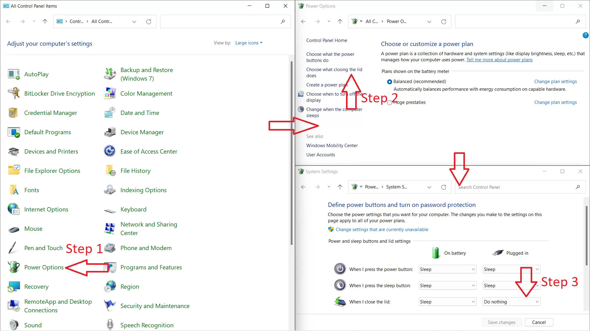Click the System Settings vertical scrollbar
The image size is (590, 331).
click(586, 236)
